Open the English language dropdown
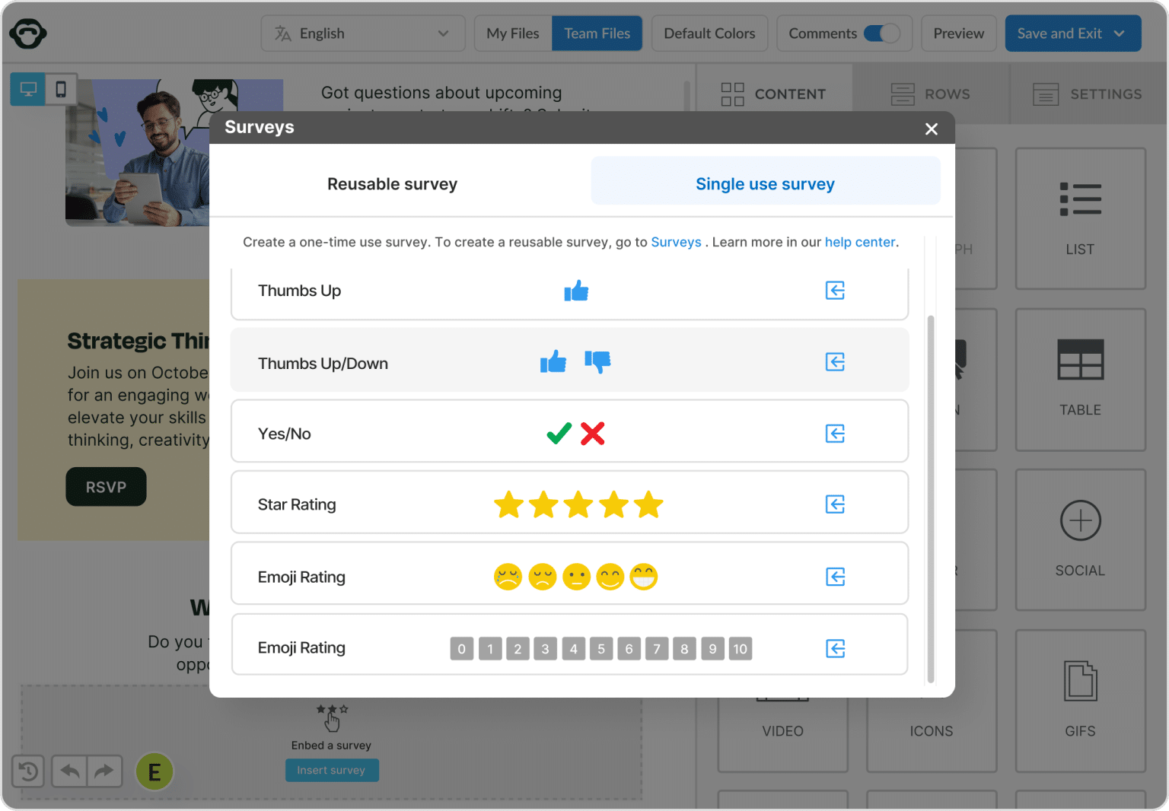Viewport: 1169px width, 811px height. [363, 33]
